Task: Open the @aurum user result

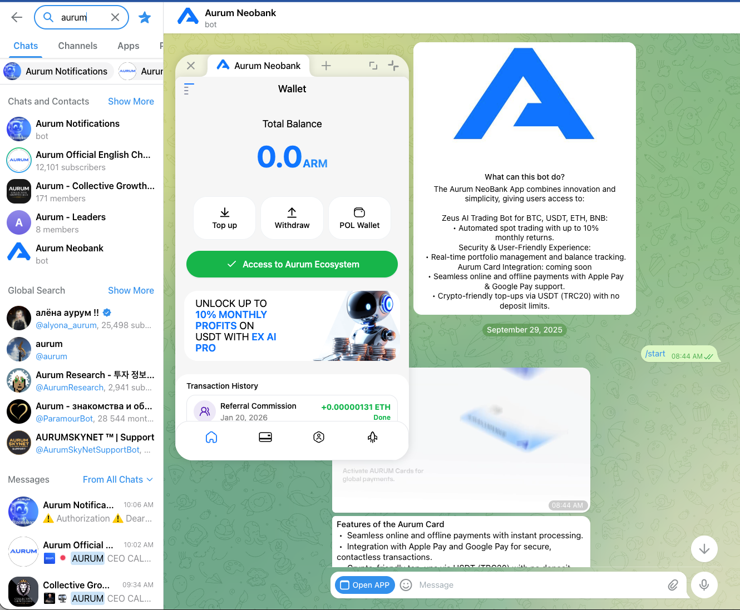Action: (81, 349)
